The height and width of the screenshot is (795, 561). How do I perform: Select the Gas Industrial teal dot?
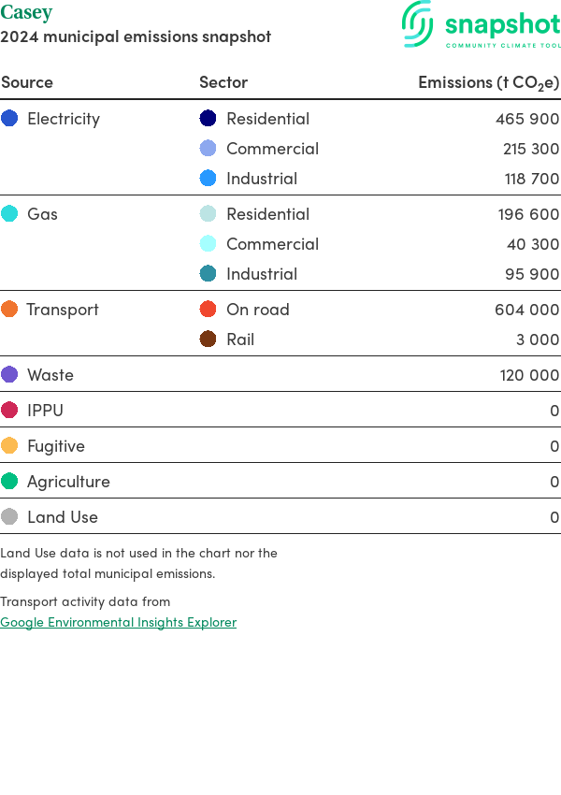click(x=209, y=274)
